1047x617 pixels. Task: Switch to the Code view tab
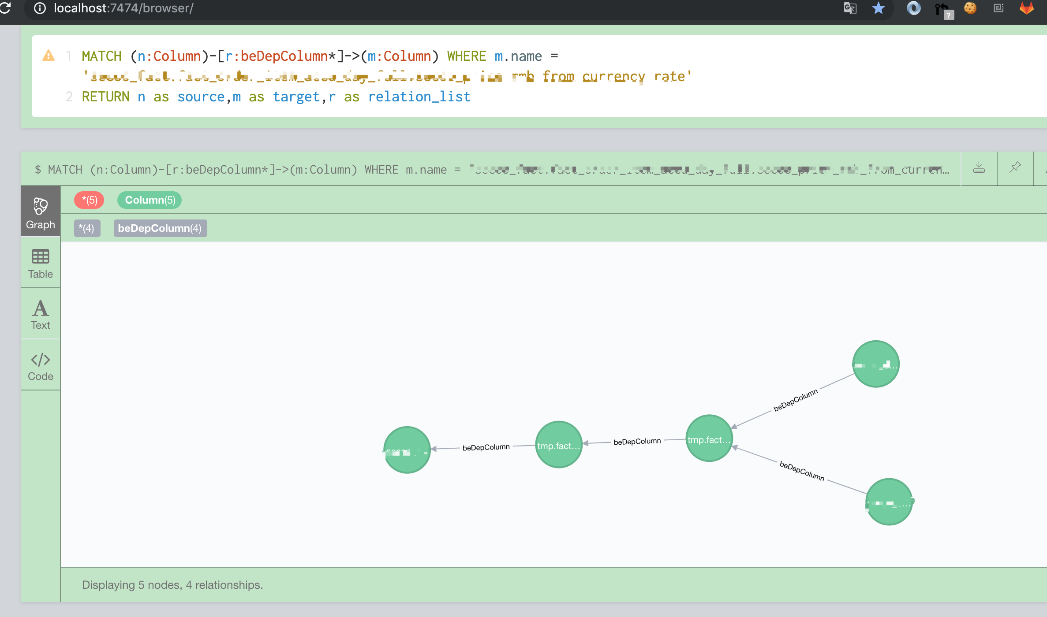pyautogui.click(x=40, y=365)
